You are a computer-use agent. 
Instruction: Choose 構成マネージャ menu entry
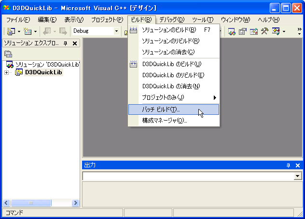165,121
